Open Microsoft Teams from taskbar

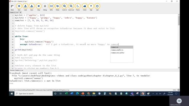[x=132, y=94]
